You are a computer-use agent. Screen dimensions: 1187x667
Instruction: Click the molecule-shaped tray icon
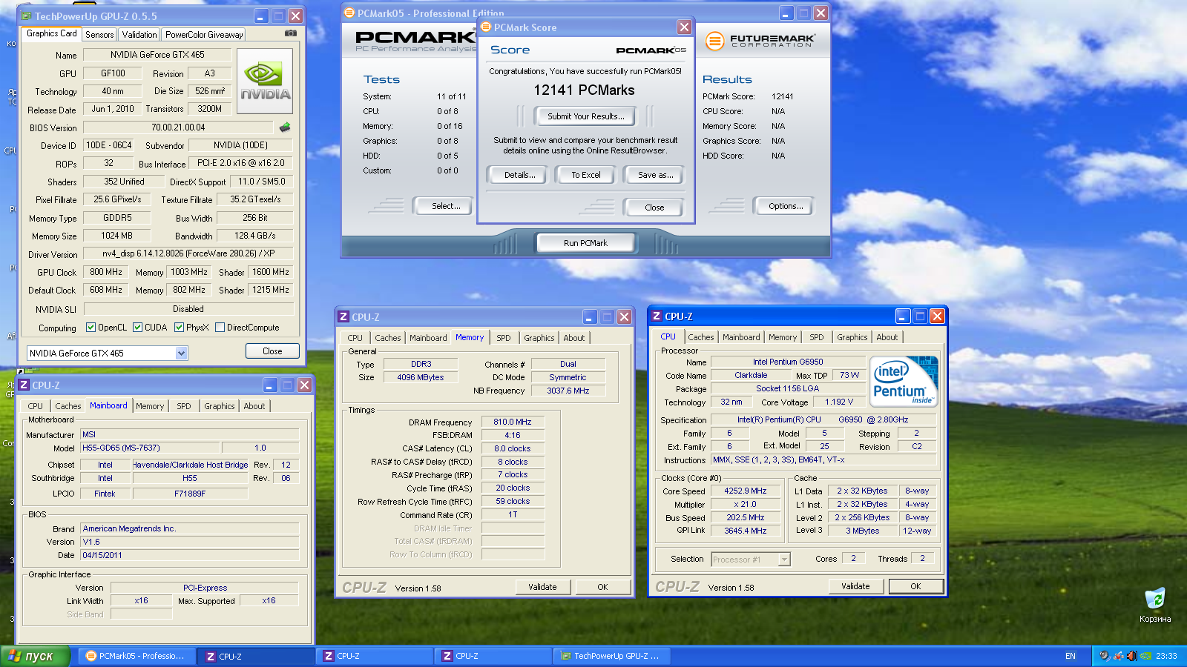[x=1119, y=656]
